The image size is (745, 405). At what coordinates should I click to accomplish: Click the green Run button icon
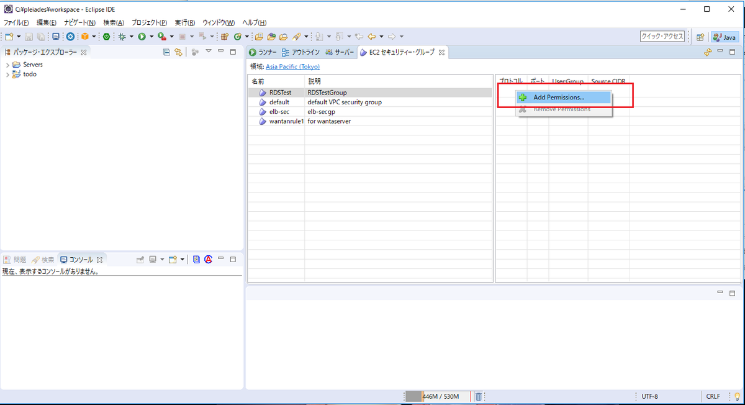point(142,37)
